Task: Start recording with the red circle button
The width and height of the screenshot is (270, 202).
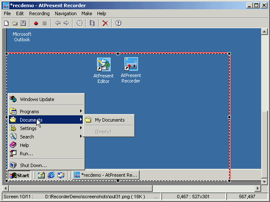Action: 36,23
